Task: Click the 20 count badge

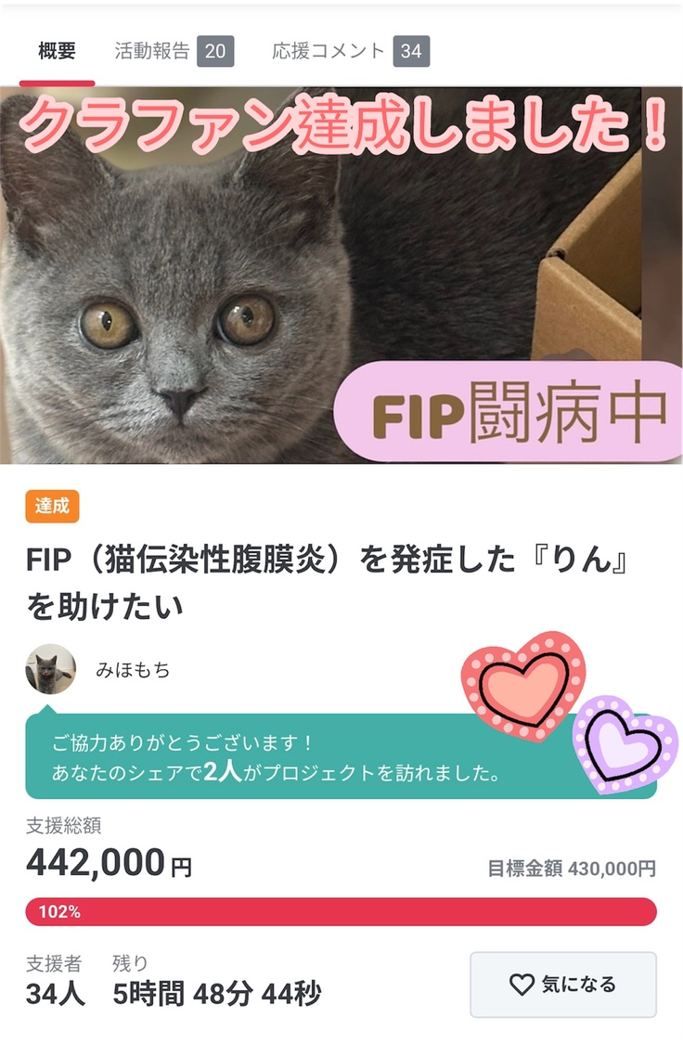Action: 215,51
